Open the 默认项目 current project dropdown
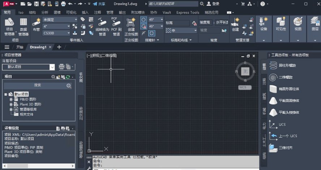Screen dimensions: 321x170 click(x=52, y=67)
